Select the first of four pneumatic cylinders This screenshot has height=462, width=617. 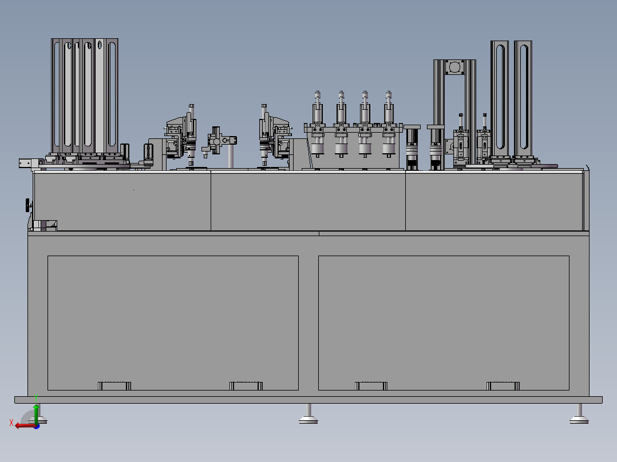pyautogui.click(x=318, y=124)
